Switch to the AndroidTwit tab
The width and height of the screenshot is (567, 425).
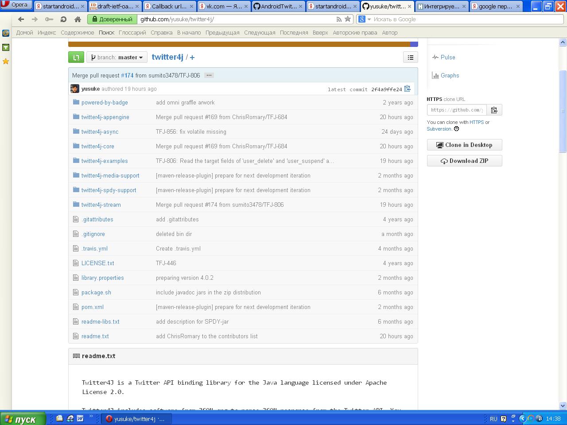279,6
